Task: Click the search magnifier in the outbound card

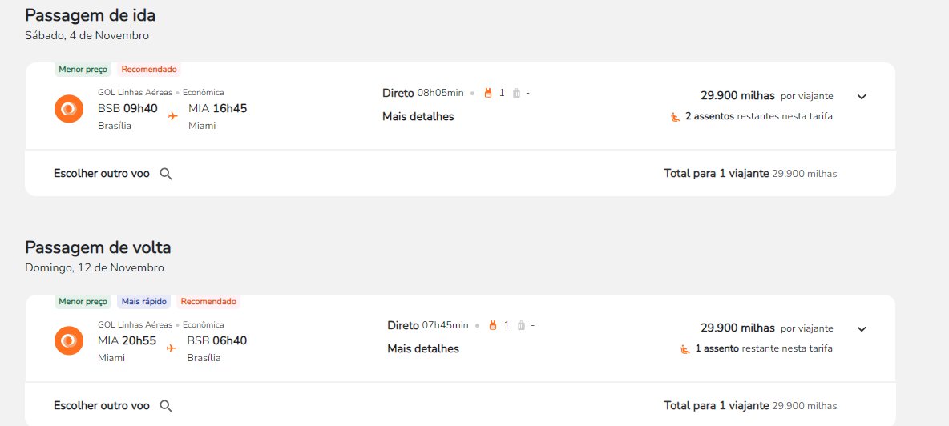Action: [x=166, y=174]
